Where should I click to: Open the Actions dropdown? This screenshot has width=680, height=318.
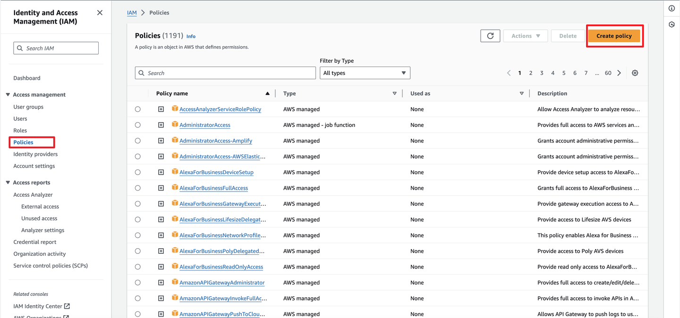(x=525, y=35)
